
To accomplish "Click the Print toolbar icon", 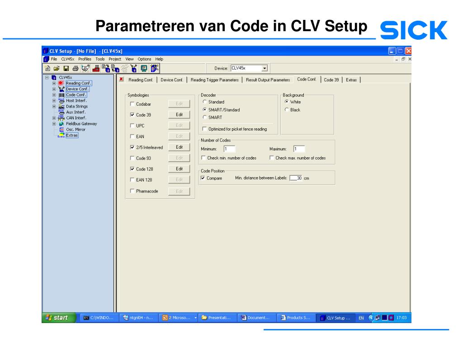I will point(76,69).
